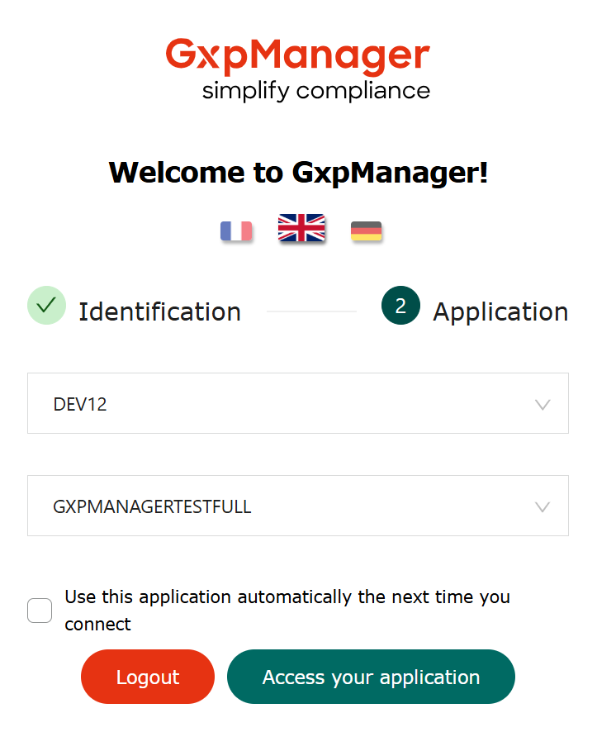Select the Application step label
The height and width of the screenshot is (732, 597).
click(x=500, y=311)
